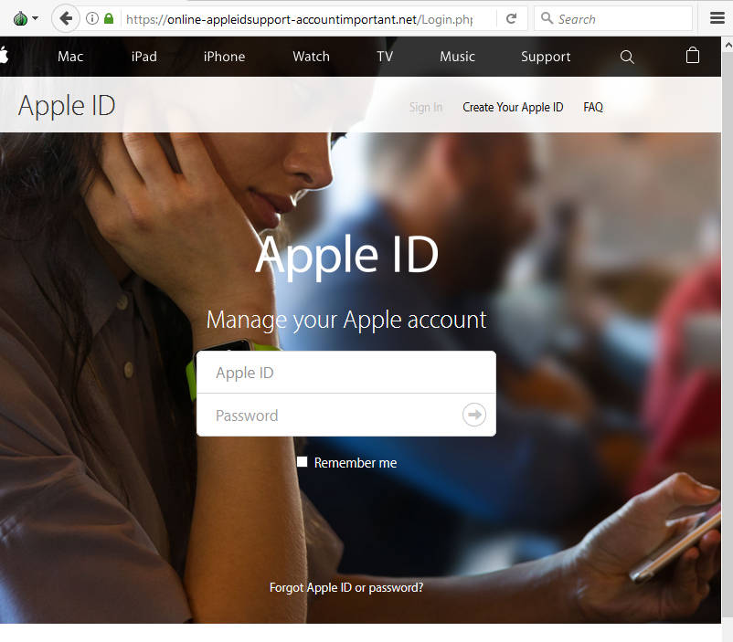Open the Support menu item

click(x=546, y=57)
